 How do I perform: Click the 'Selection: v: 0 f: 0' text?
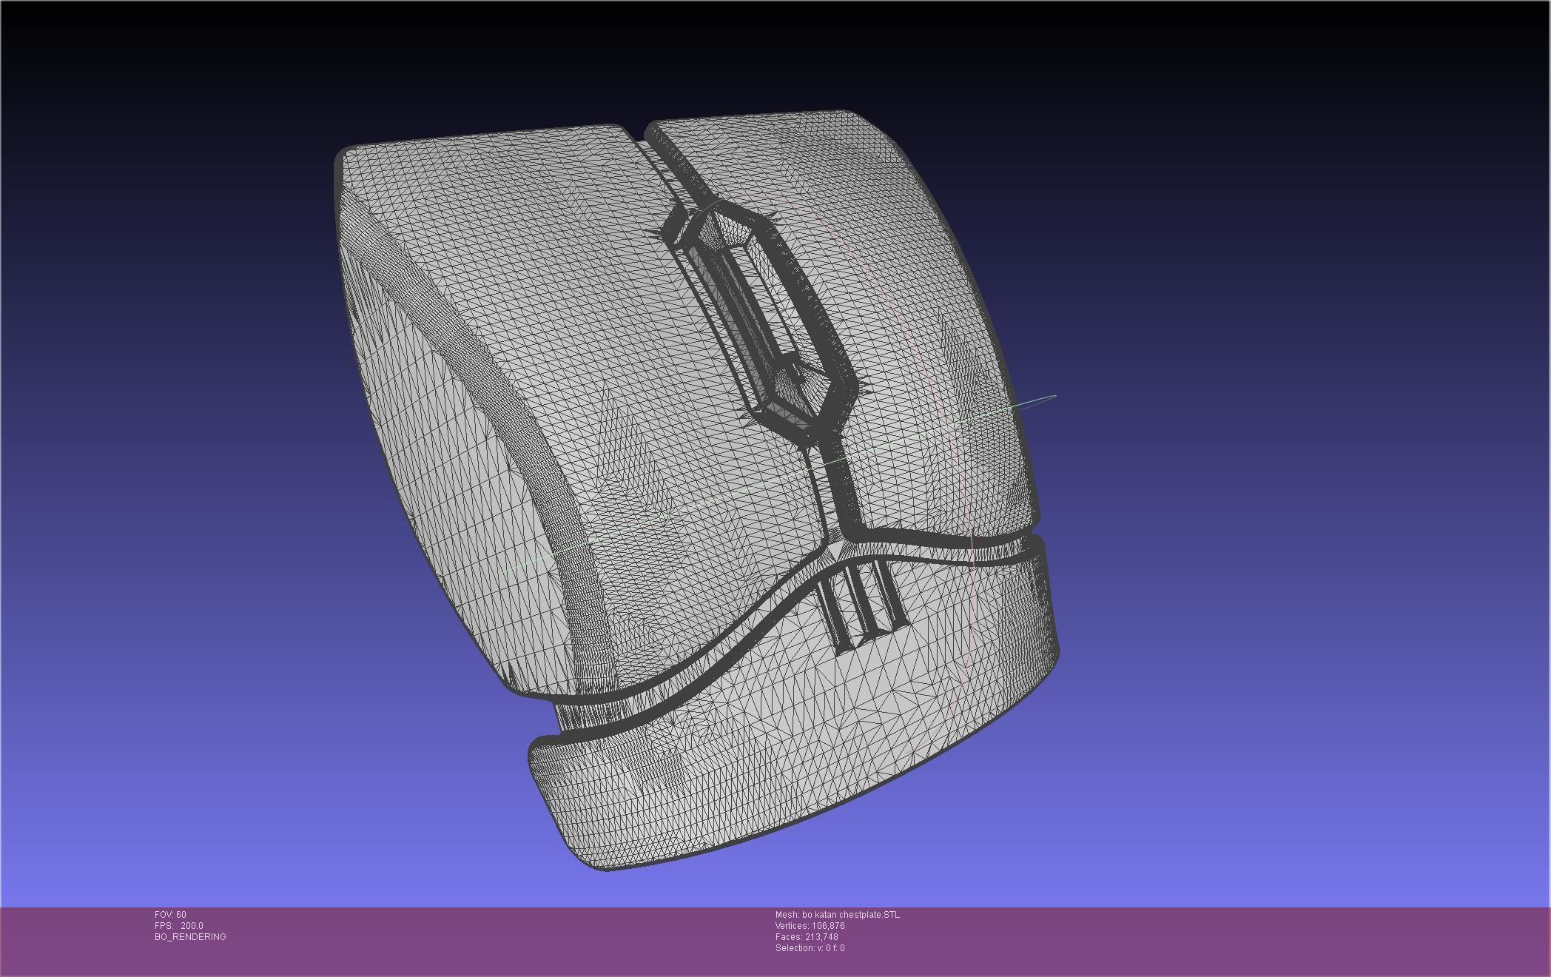point(810,948)
